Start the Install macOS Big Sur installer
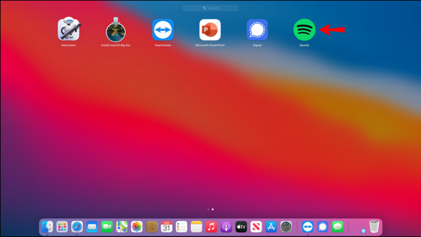 [116, 30]
